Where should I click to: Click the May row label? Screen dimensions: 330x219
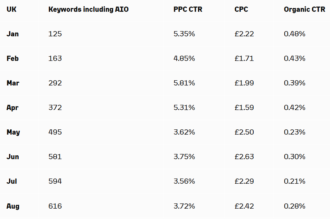(13, 132)
